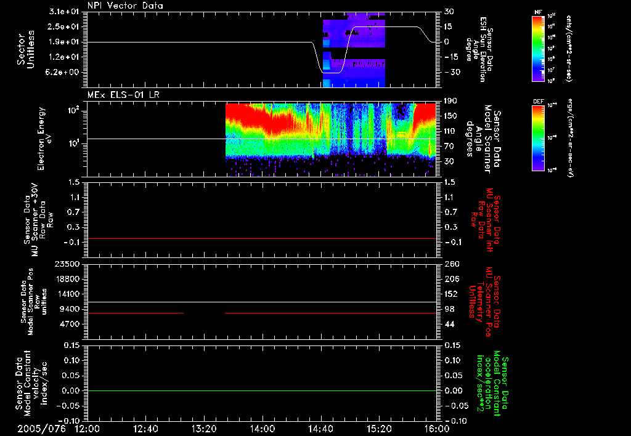Click the 14:00 time axis label
This screenshot has width=631, height=436.
point(263,429)
